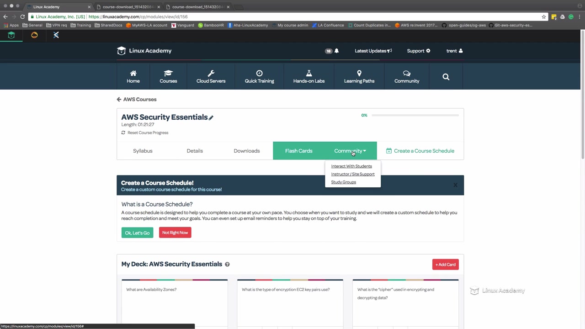
Task: Open the AWS re:Invent 2017 bookmark
Action: point(416,25)
